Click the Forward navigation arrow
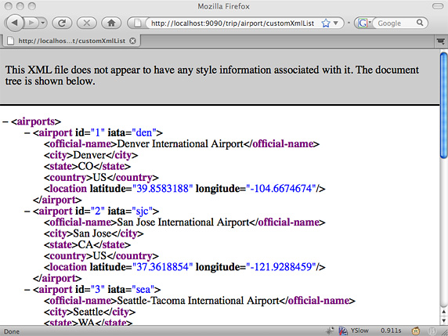Screen dimensions: 448x336 (x=31, y=23)
